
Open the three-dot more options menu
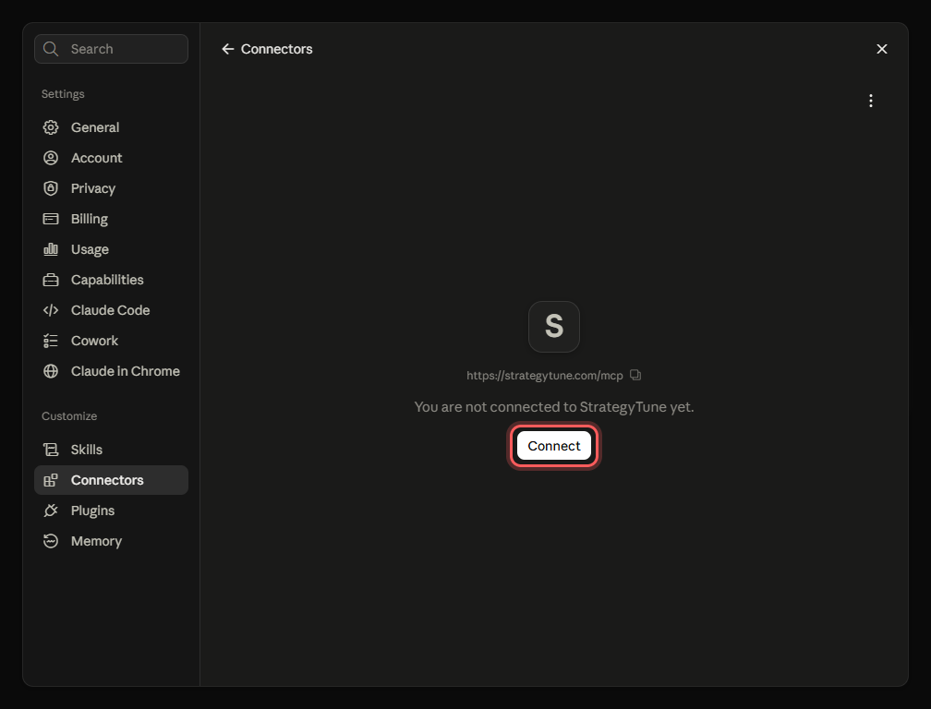[x=870, y=101]
